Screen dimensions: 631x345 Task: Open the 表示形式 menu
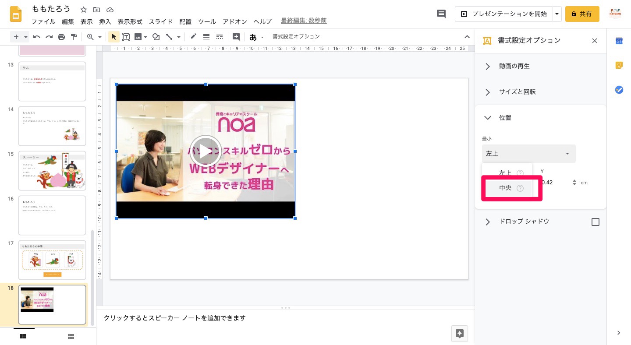(x=130, y=21)
